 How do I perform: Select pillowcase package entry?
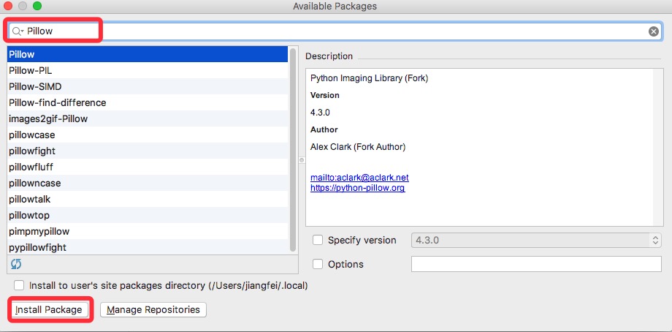[148, 135]
